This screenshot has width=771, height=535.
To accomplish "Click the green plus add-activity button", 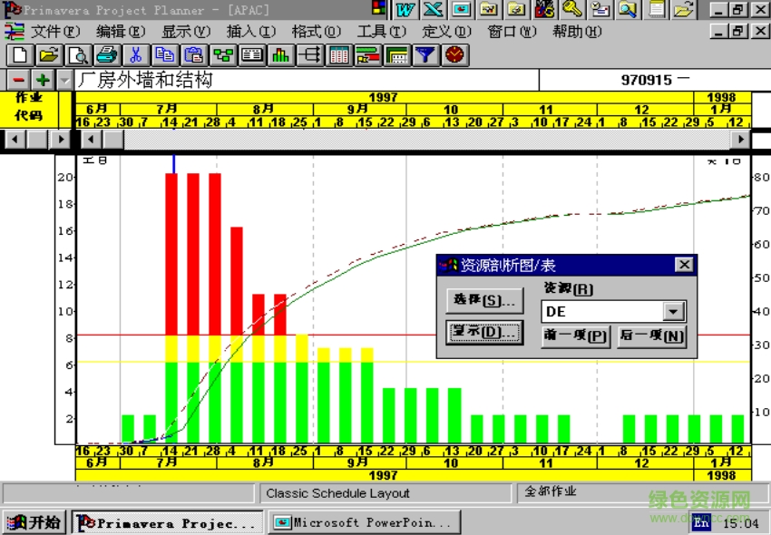I will click(x=42, y=80).
